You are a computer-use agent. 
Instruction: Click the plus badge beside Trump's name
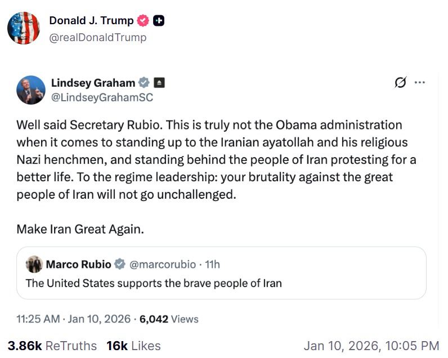[x=159, y=21]
